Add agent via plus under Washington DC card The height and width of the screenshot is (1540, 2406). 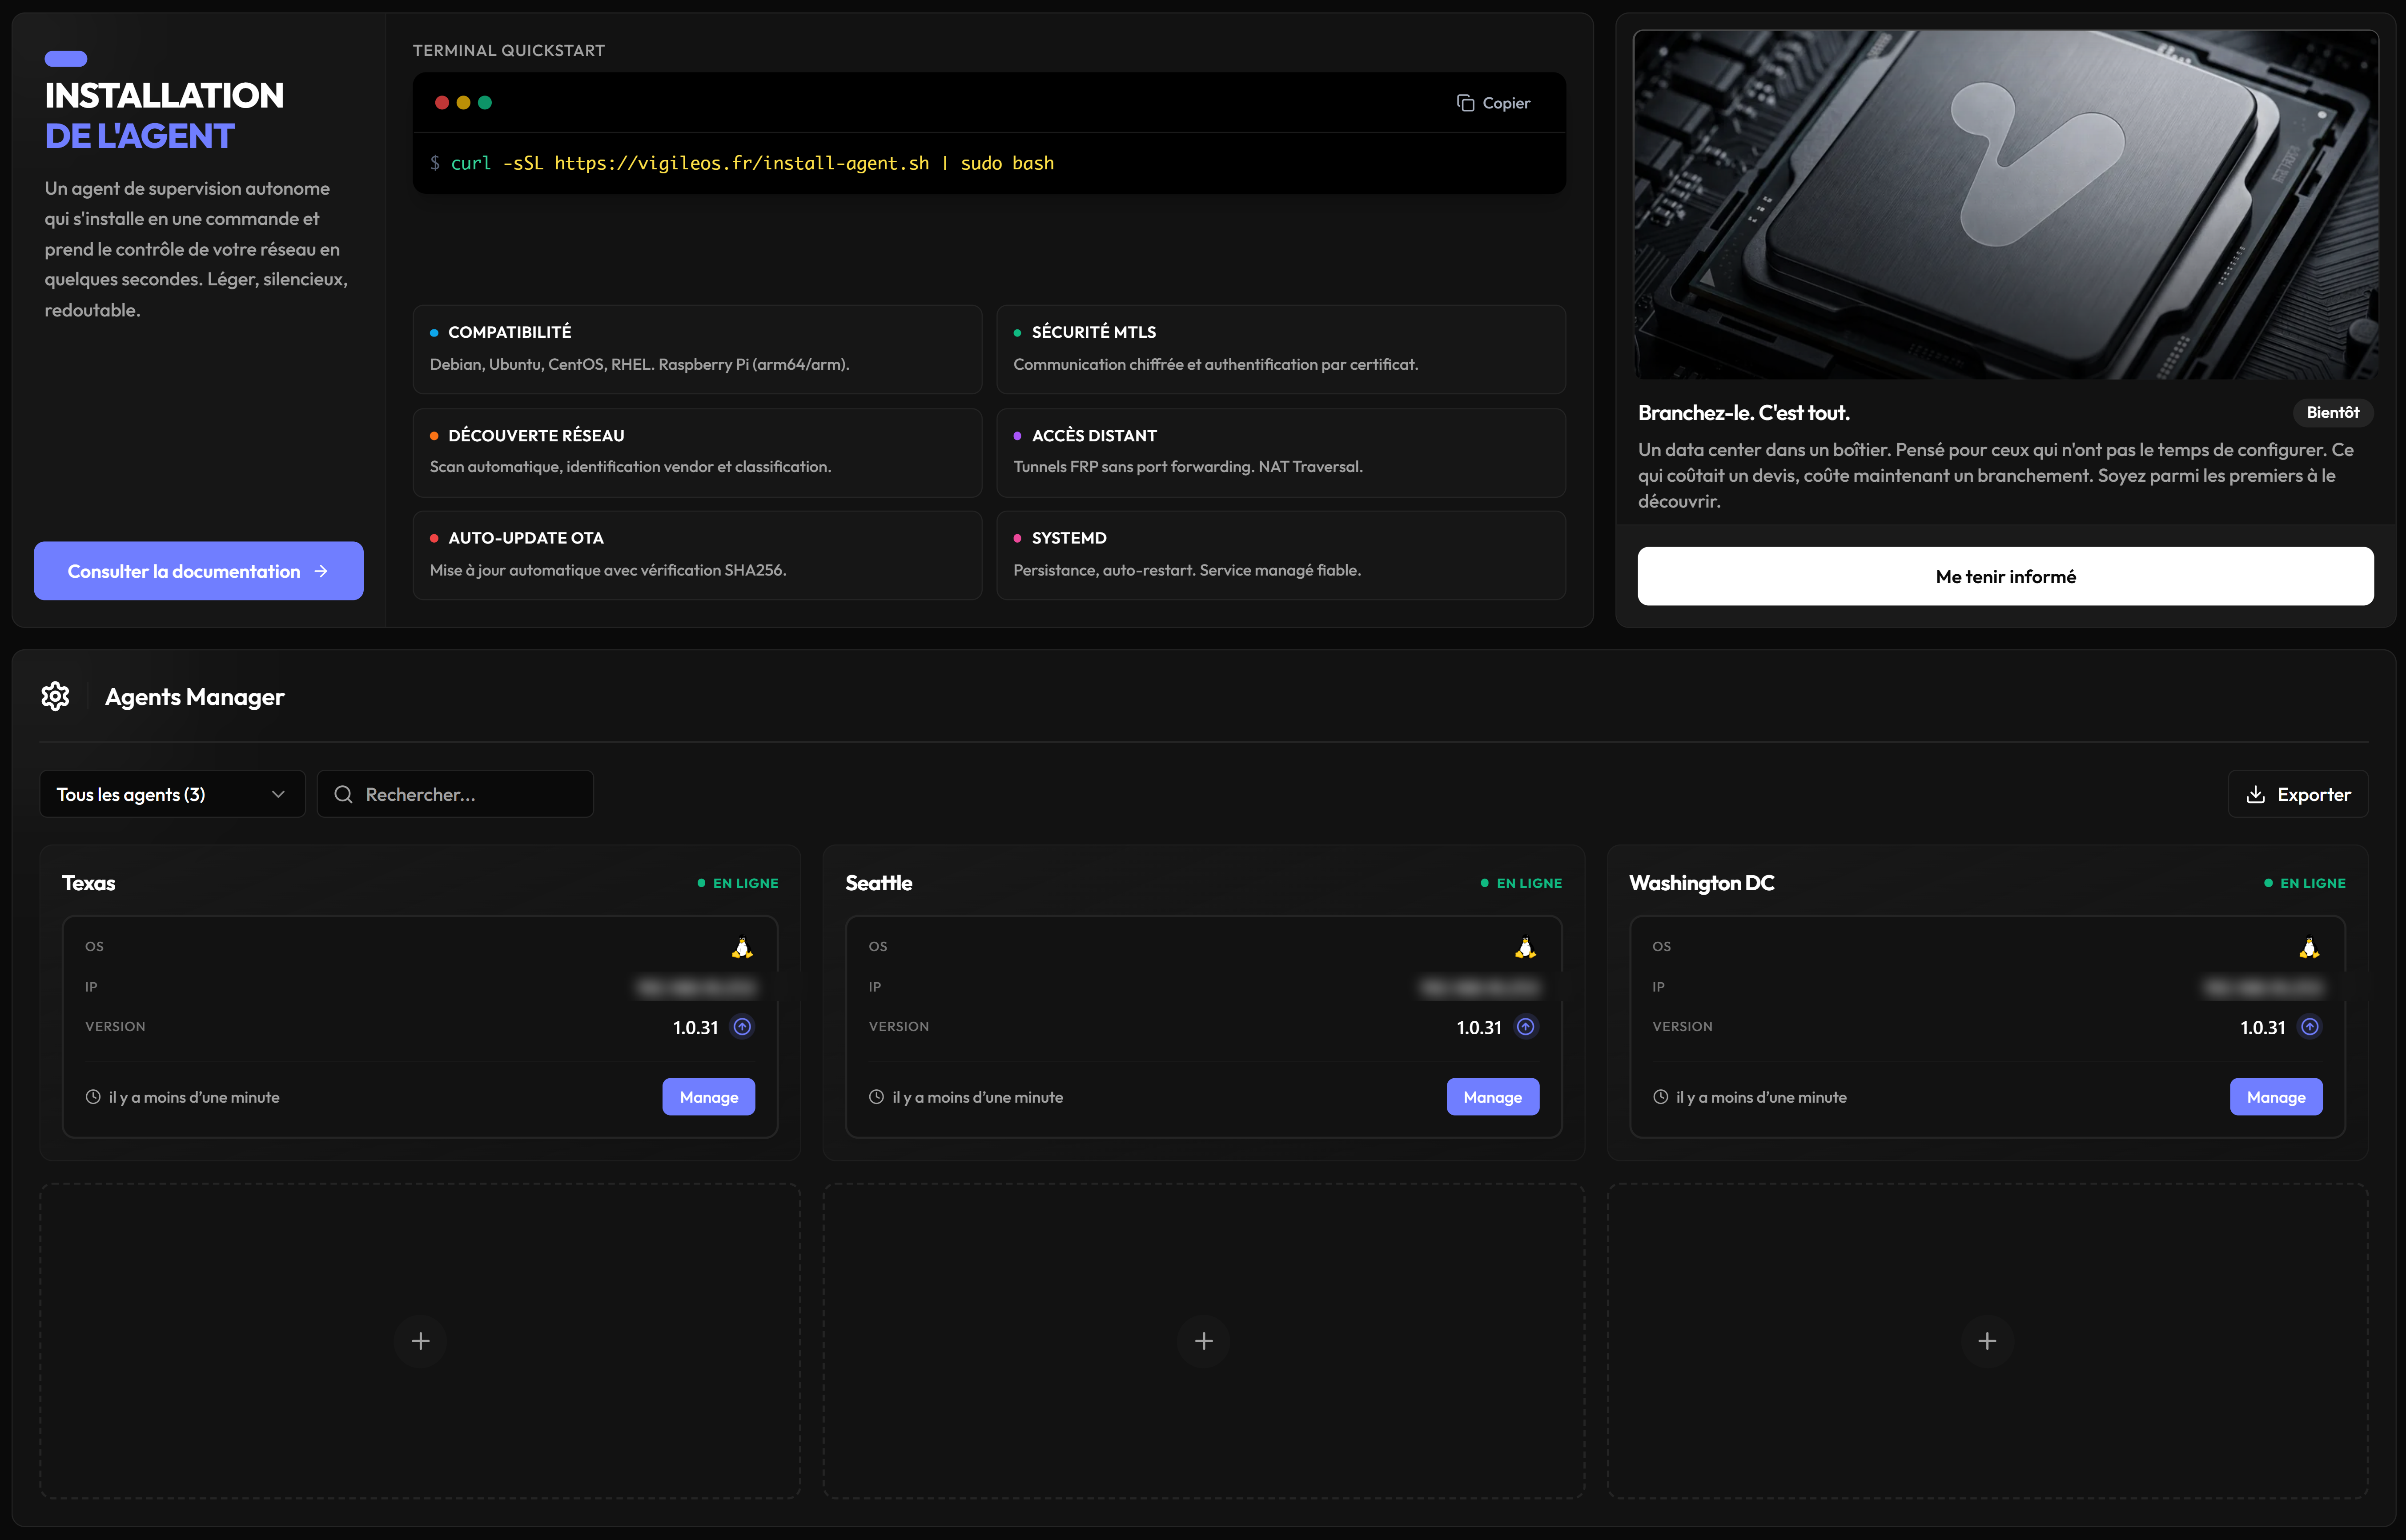tap(1987, 1341)
